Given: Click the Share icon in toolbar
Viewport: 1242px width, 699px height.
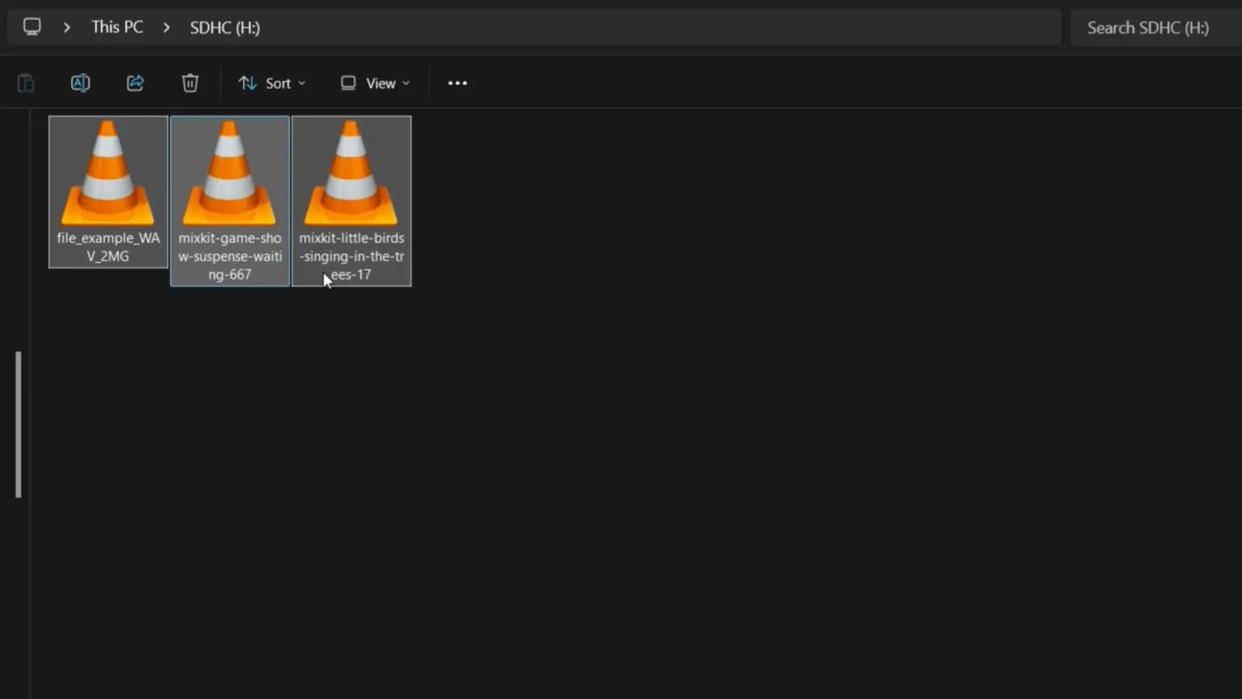Looking at the screenshot, I should pos(135,83).
